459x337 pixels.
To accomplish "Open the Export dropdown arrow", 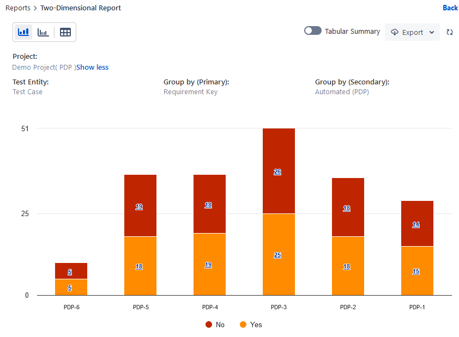I will point(430,32).
